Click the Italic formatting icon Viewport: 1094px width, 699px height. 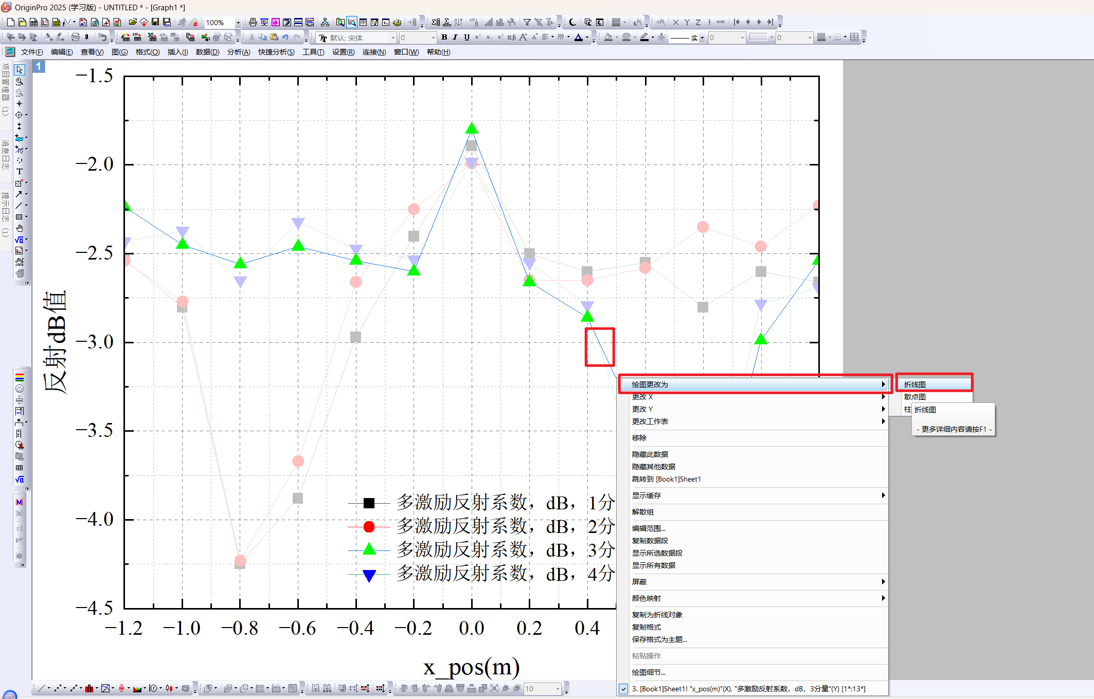(x=455, y=38)
